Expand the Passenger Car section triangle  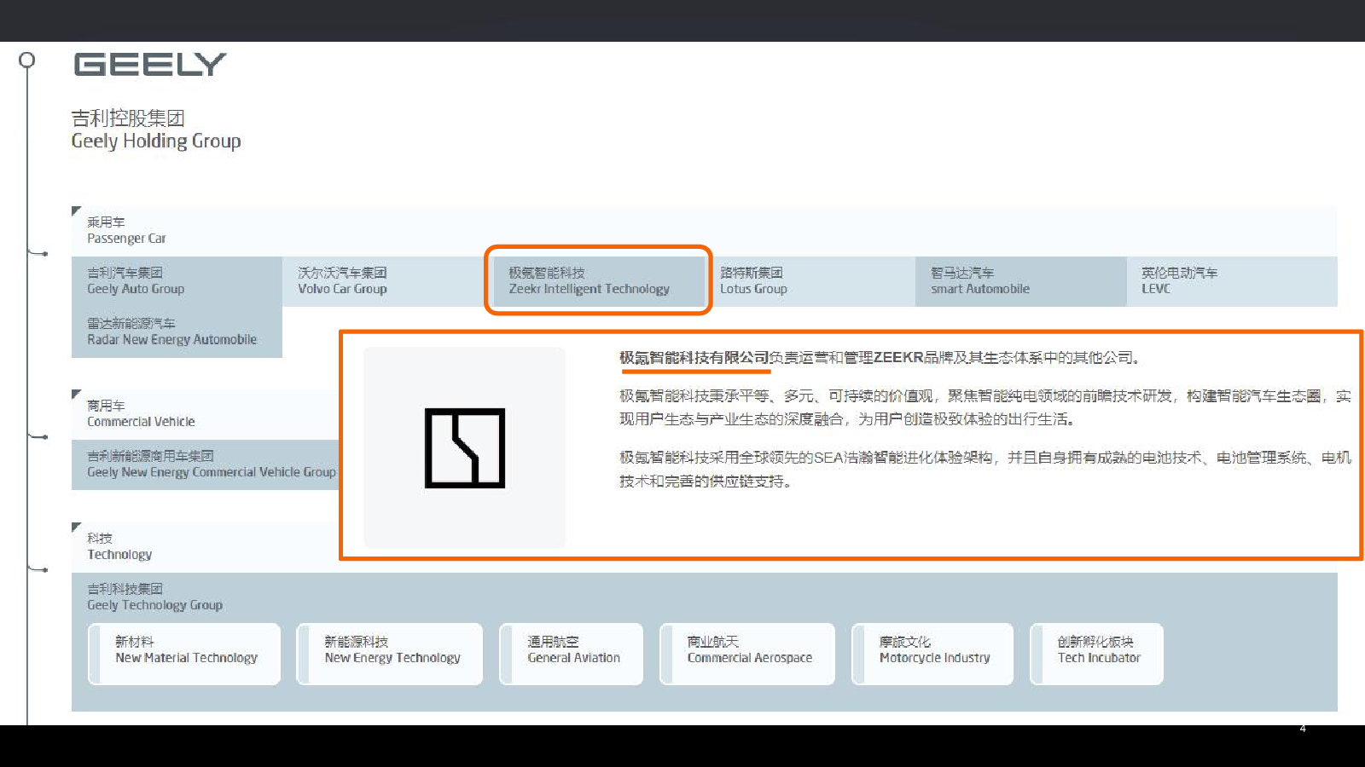(76, 210)
